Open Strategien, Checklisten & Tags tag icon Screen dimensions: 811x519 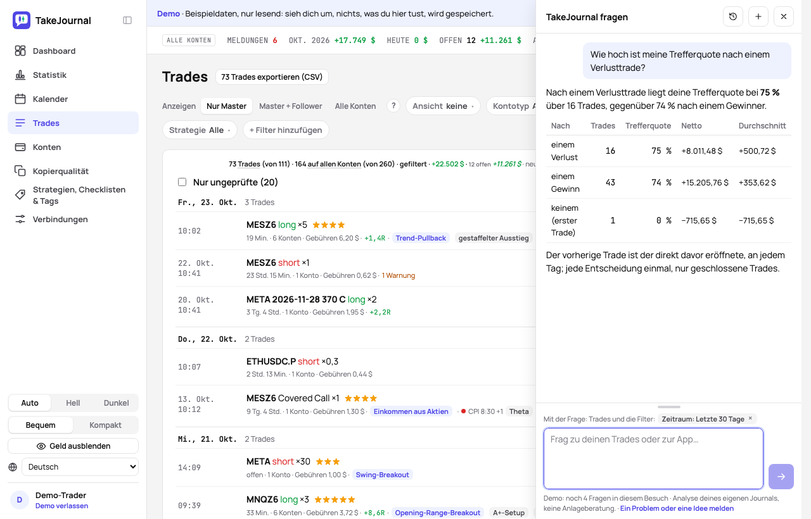20,195
